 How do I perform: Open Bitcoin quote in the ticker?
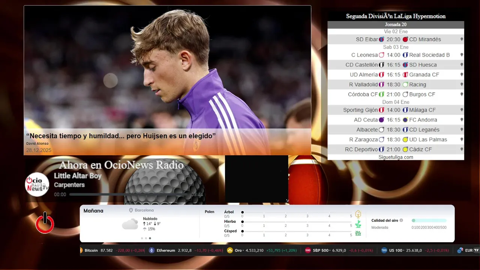(x=112, y=250)
